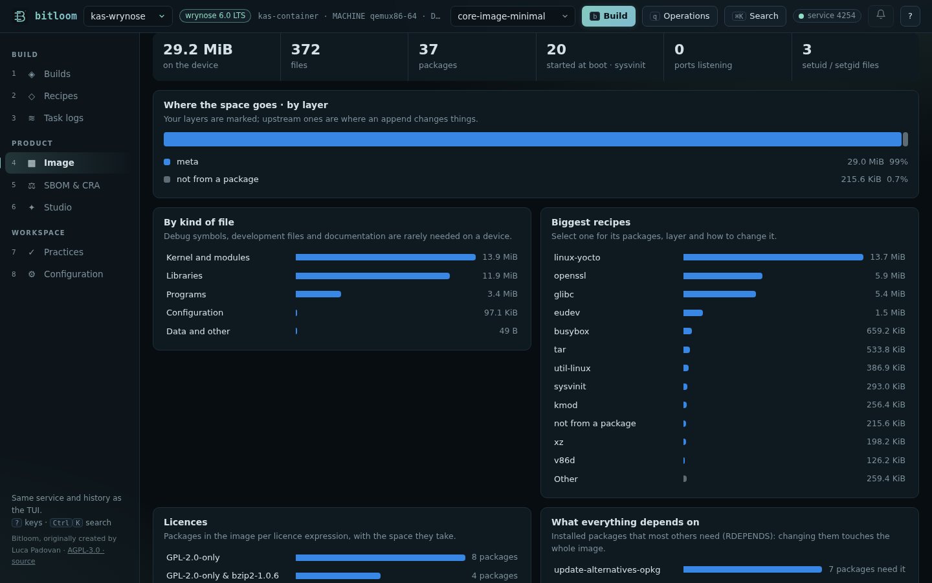Click the Practices checkmark icon

[32, 253]
